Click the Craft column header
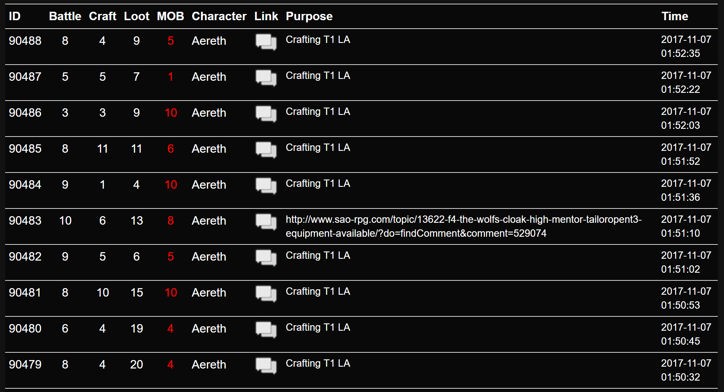Viewport: 724px width, 392px height. click(102, 16)
